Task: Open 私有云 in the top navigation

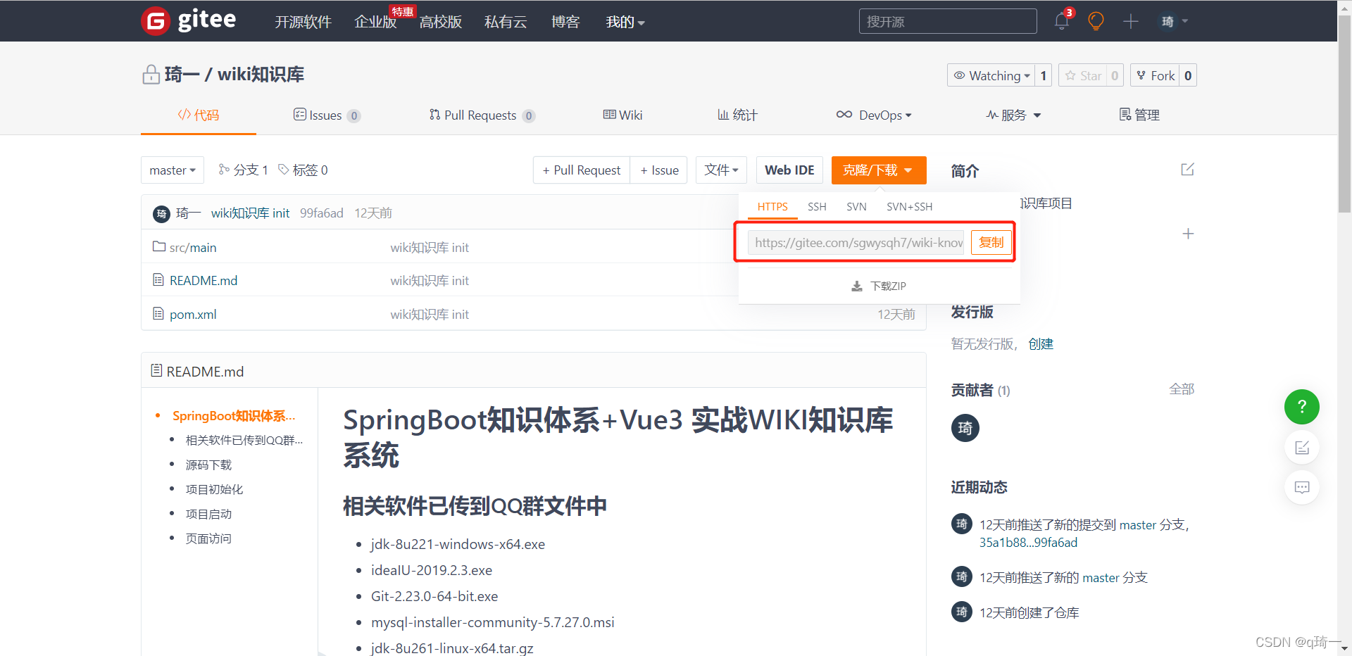Action: tap(506, 22)
